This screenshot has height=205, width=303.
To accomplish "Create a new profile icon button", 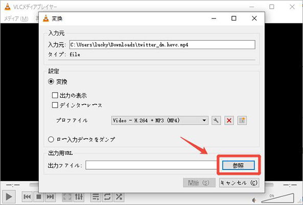I will (x=242, y=121).
